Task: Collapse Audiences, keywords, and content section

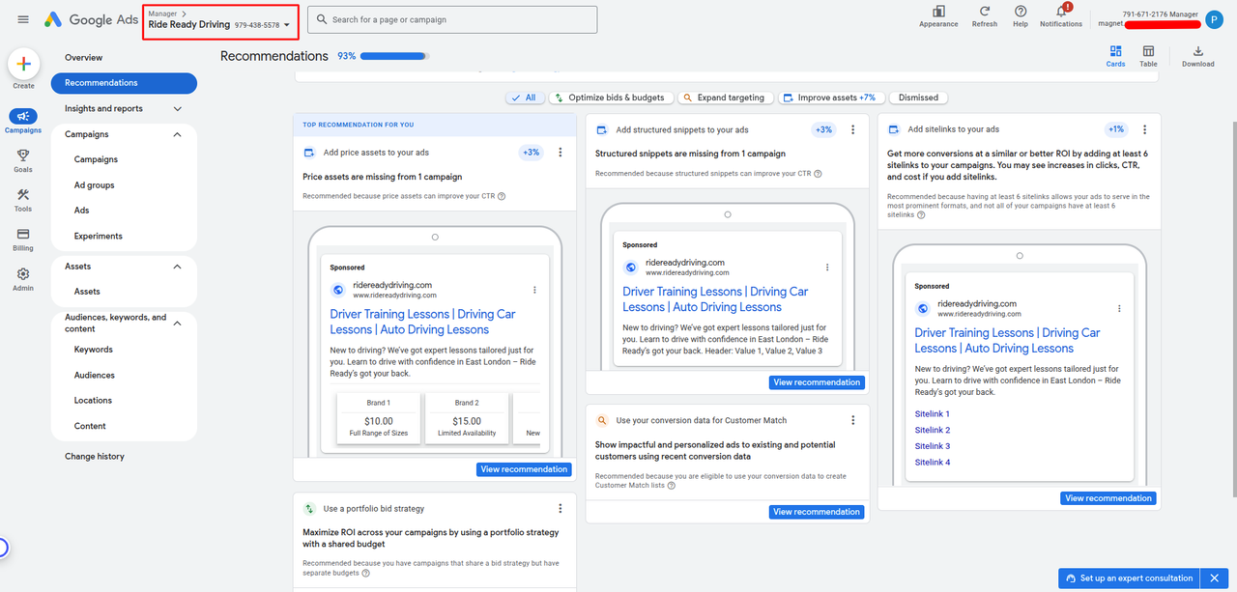Action: point(177,324)
